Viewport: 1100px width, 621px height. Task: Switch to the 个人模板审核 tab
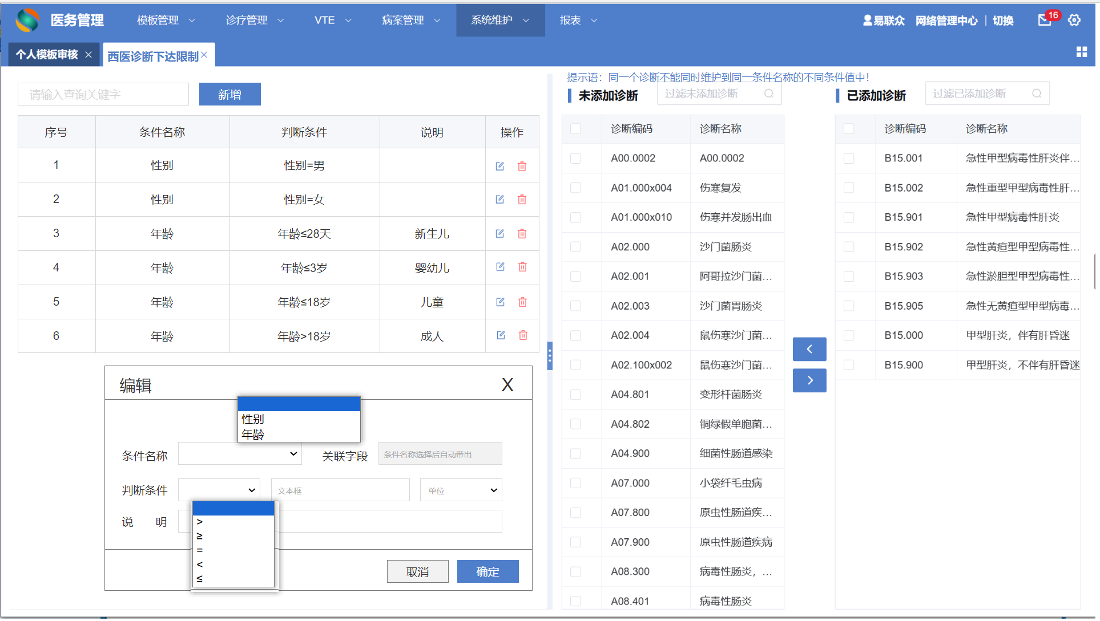(x=47, y=55)
